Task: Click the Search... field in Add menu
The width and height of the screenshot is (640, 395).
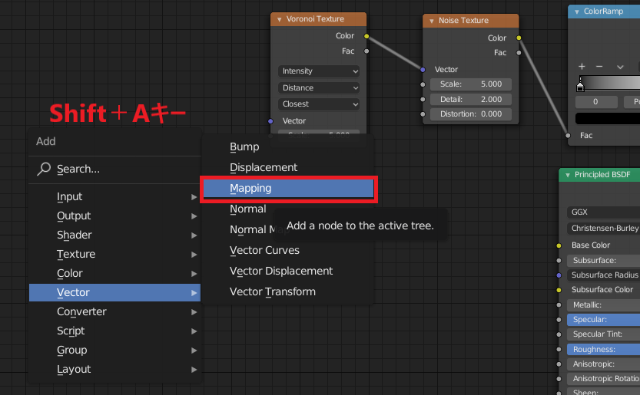Action: 114,169
